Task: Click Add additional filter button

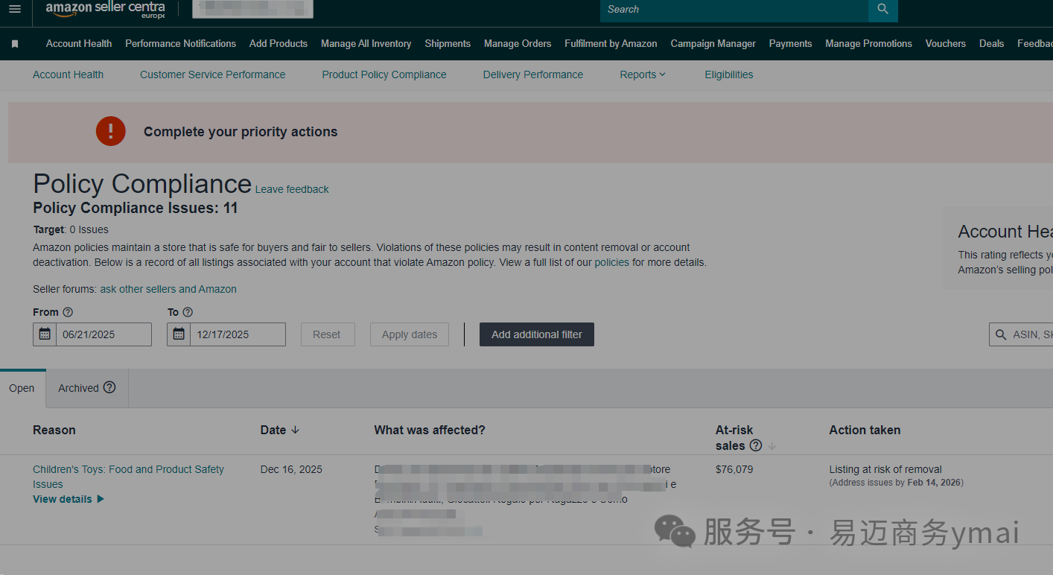Action: click(x=537, y=334)
